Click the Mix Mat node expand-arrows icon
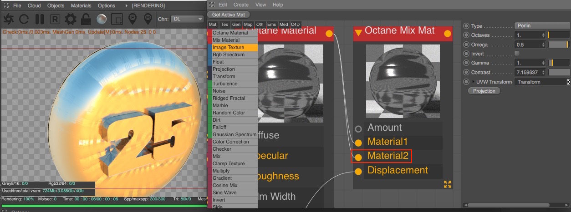The width and height of the screenshot is (571, 212). point(448,184)
